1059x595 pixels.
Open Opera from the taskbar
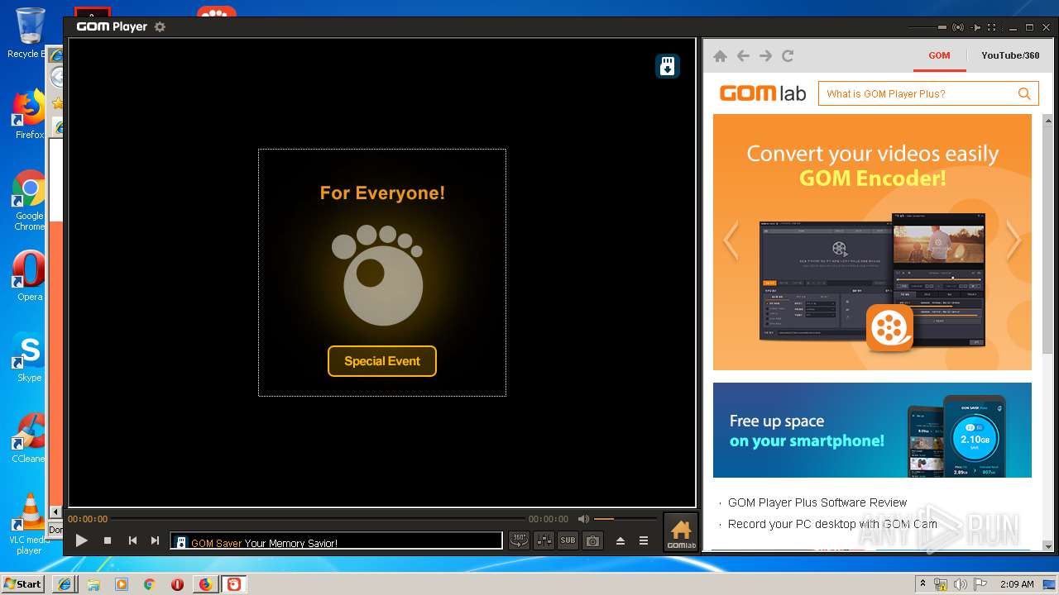(x=177, y=584)
